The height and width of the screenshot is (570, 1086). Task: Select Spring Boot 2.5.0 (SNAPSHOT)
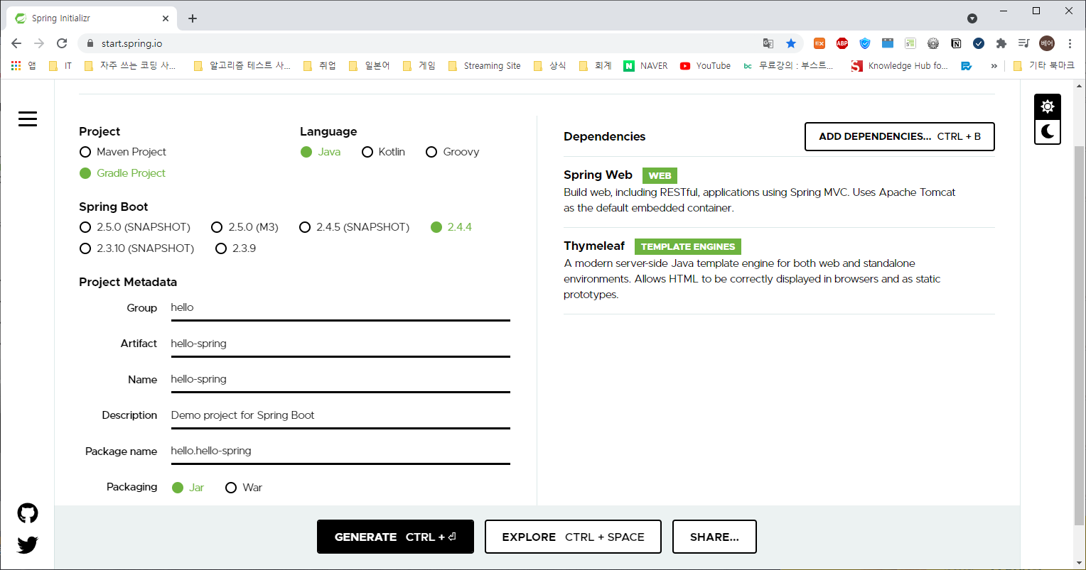click(135, 227)
